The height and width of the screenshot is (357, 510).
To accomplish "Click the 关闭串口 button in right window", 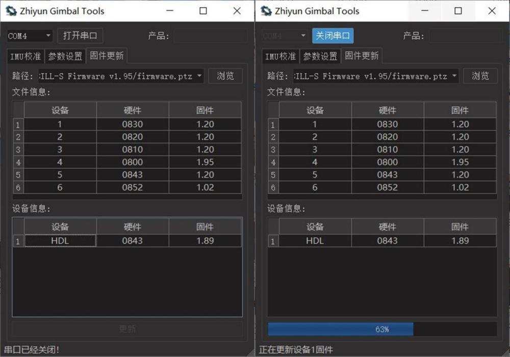I will 333,36.
